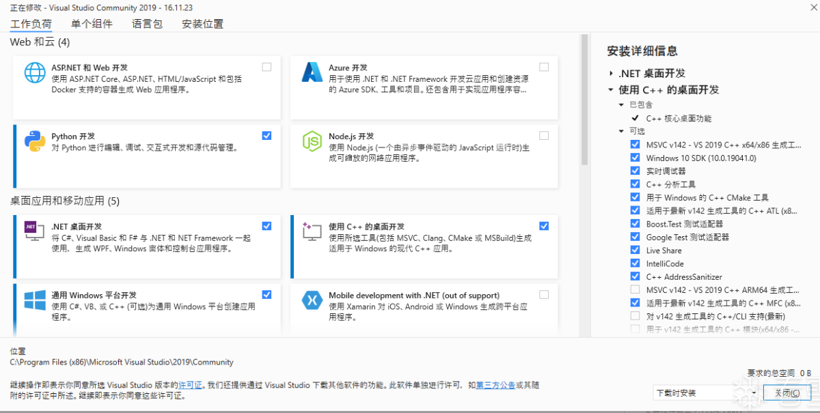
Task: Collapse the 已包含 section
Action: tap(621, 104)
